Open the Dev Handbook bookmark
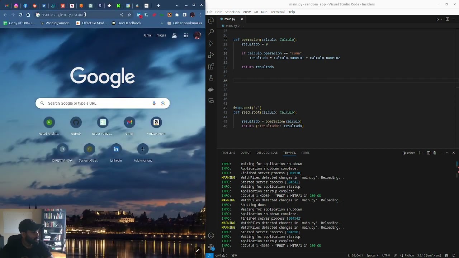Screen dimensions: 459x258 [126, 23]
